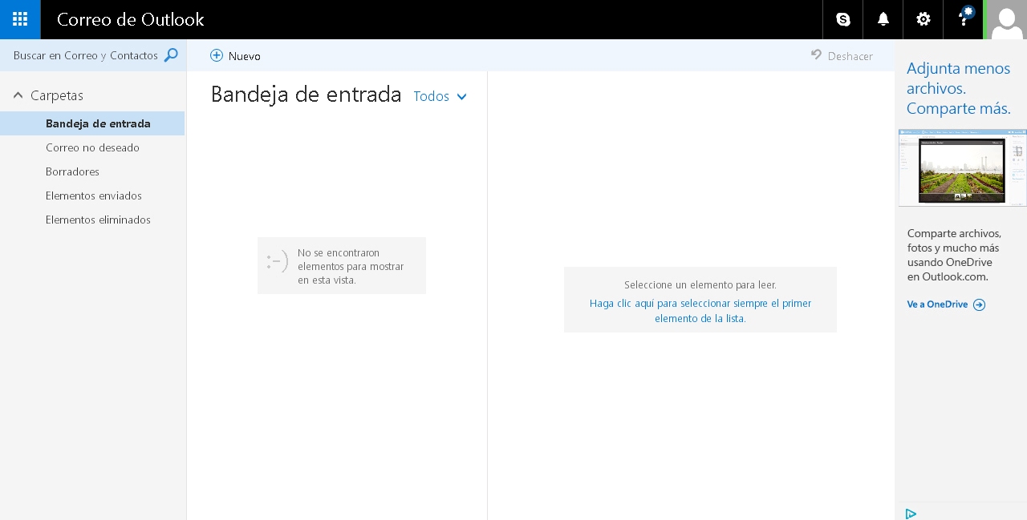Click the Correo de Outlook title
Image resolution: width=1027 pixels, height=520 pixels.
(130, 19)
